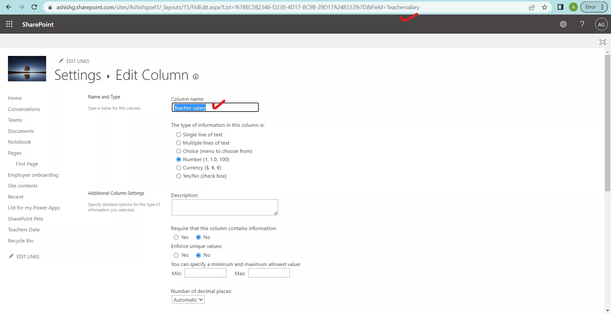Open the Microsoft 365 app launcher waffle
Screen dimensions: 611x313
click(x=10, y=24)
